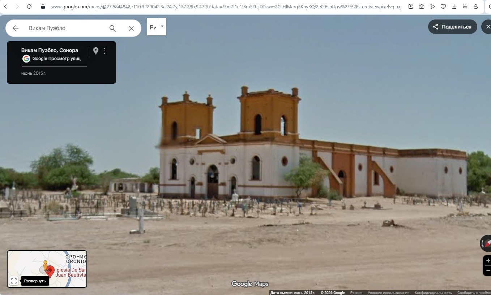The height and width of the screenshot is (295, 491).
Task: Click the search field containing Викам Пуэбло
Action: (x=65, y=28)
